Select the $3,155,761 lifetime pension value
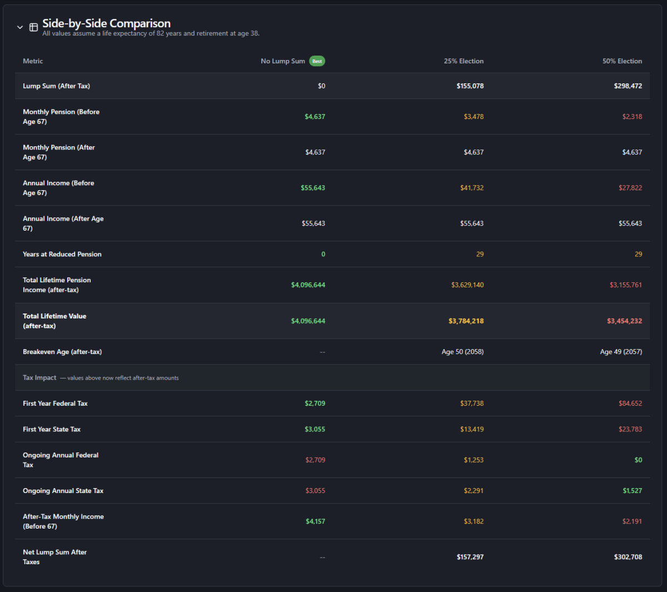The height and width of the screenshot is (592, 667). [626, 285]
